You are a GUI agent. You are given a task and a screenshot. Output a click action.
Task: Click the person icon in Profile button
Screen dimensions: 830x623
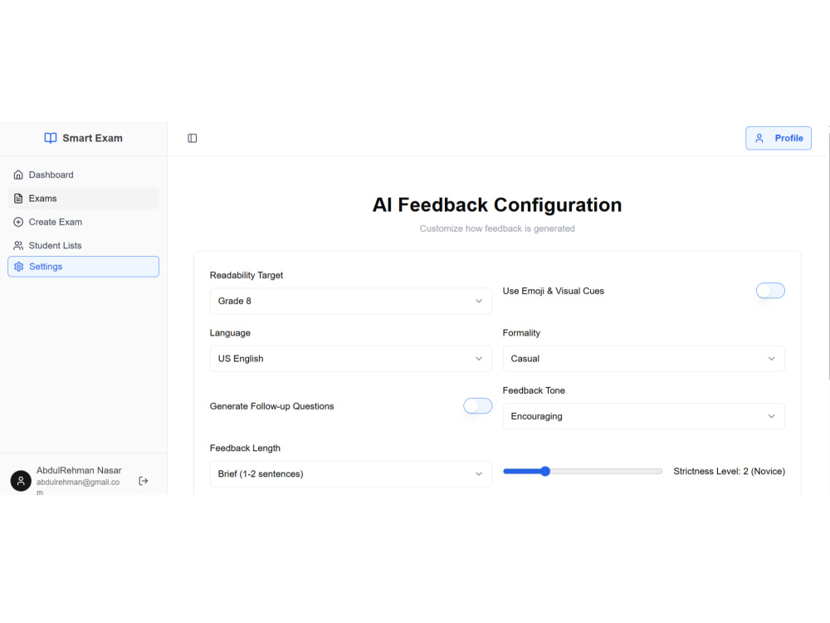759,138
